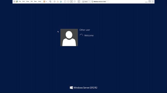Click the revert to snapshot icon
This screenshot has height=93, width=167.
pyautogui.click(x=58, y=2)
